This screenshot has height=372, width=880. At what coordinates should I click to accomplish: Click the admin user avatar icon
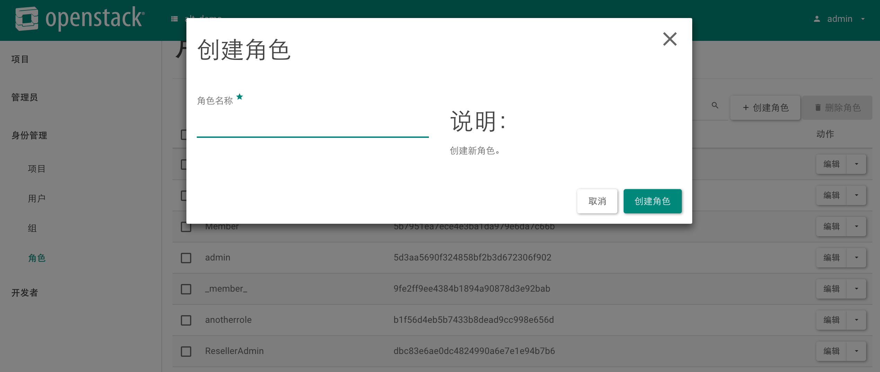817,19
